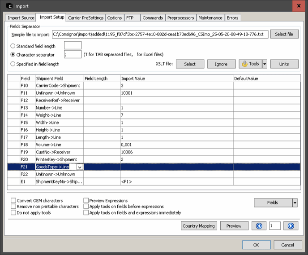Screen dimensions: 308x255
Task: Open GoodsType->Line dropdown in row F21
Action: click(x=80, y=167)
